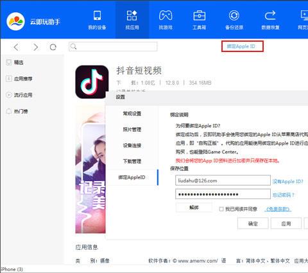This screenshot has width=308, height=273.
Task: Open 绑定AppleID settings tab
Action: point(132,177)
